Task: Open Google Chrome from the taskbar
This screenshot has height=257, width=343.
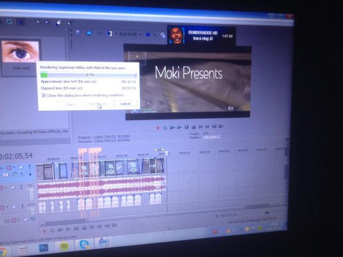Action: click(3, 252)
